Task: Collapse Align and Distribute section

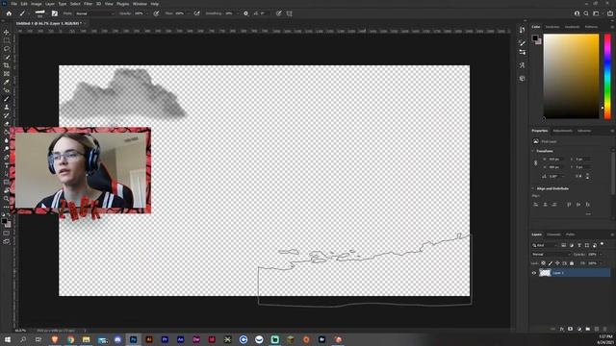Action: pos(533,188)
